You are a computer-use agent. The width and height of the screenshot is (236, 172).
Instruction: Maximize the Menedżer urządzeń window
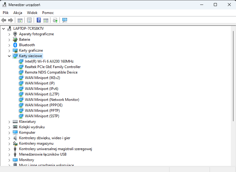(x=215, y=5)
